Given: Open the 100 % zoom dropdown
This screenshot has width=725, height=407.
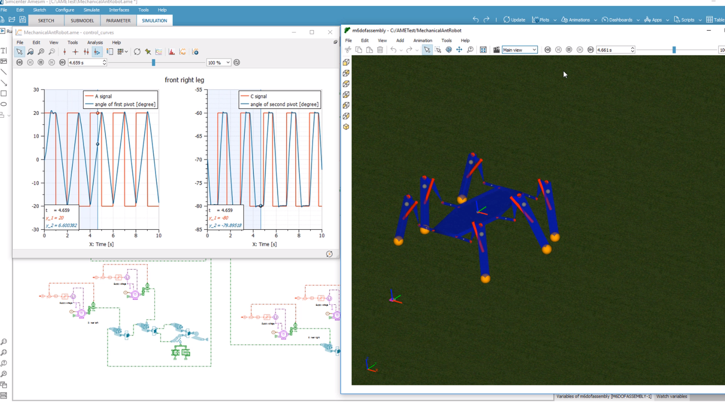Looking at the screenshot, I should pos(219,63).
